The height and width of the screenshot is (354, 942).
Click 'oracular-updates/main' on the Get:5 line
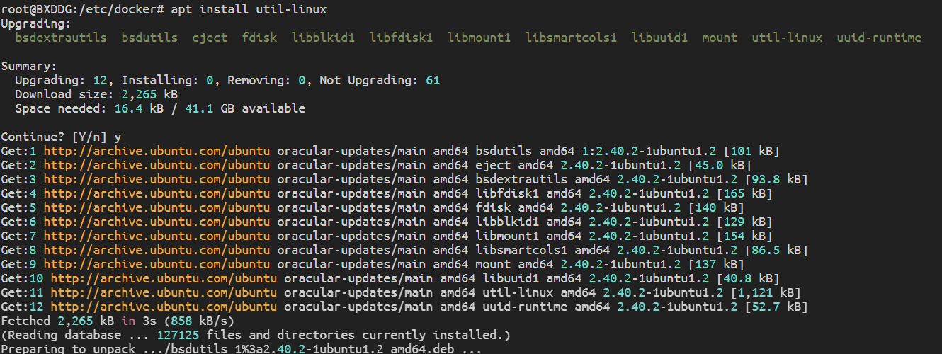pos(351,207)
